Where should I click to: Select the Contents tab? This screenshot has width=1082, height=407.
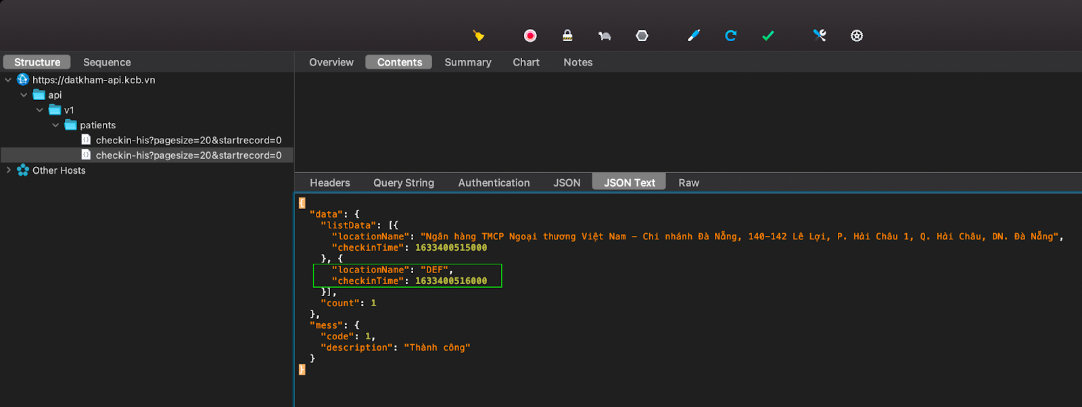[x=400, y=62]
